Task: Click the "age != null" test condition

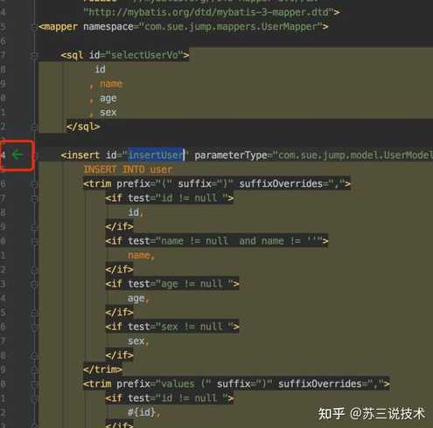Action: (x=194, y=284)
